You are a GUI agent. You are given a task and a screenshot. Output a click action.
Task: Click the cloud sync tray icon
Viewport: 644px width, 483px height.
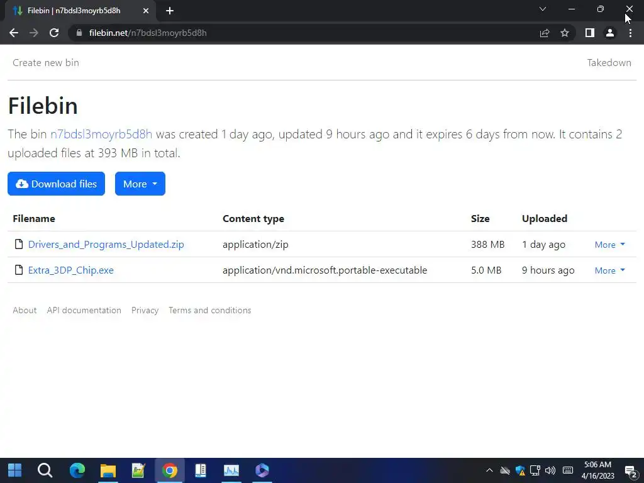(x=505, y=470)
